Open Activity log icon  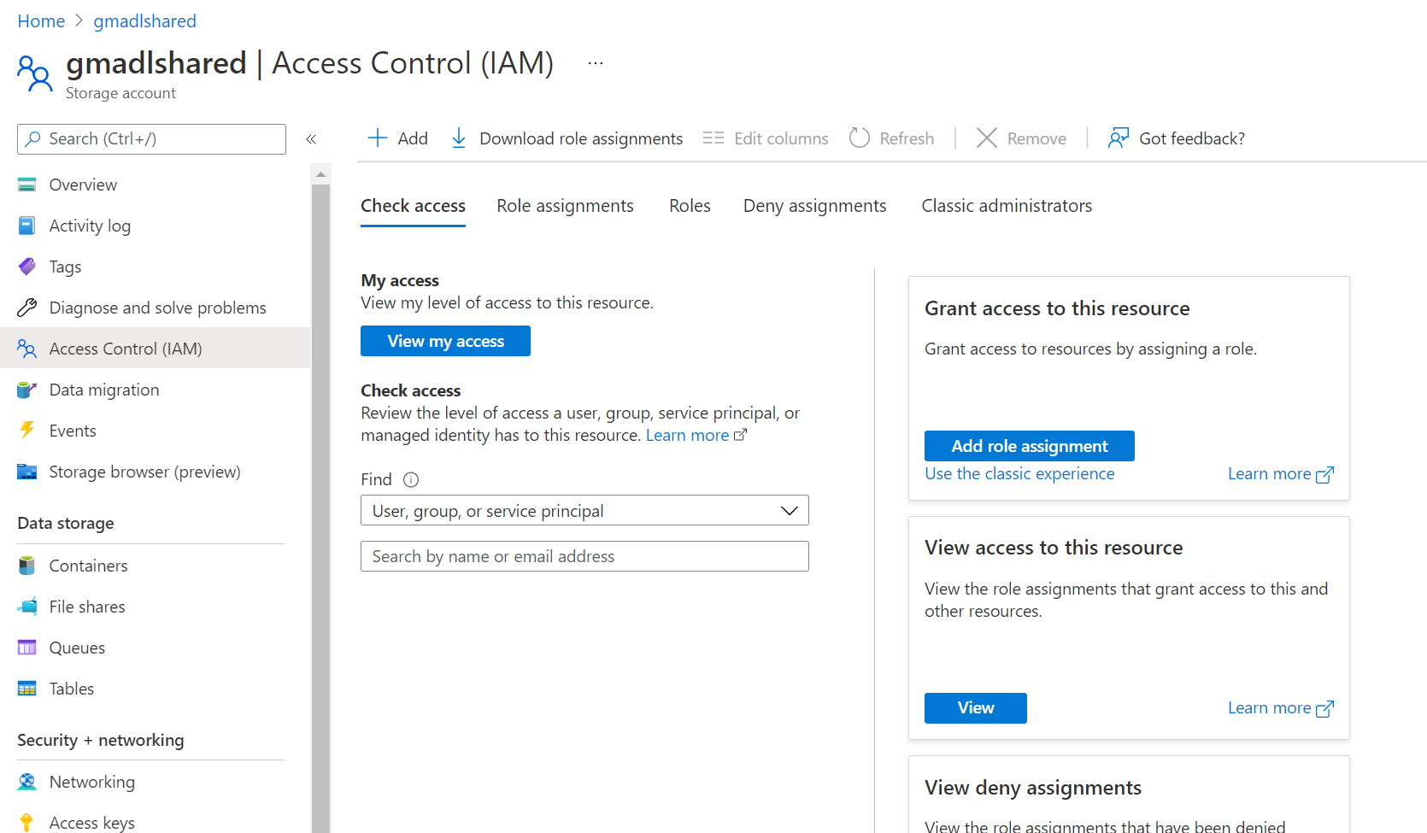(x=27, y=226)
